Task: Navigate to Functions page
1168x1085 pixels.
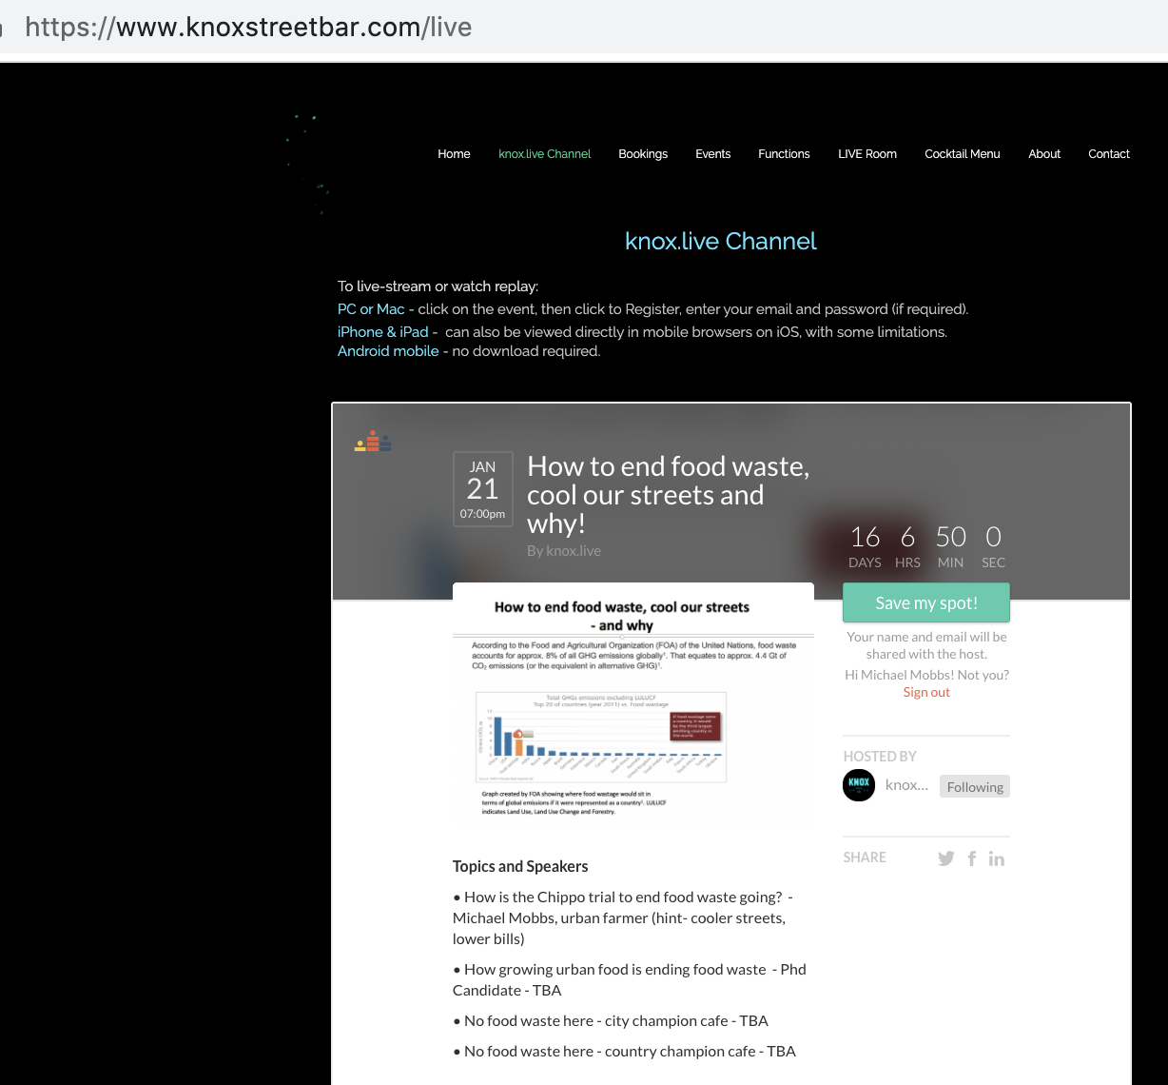Action: coord(784,154)
